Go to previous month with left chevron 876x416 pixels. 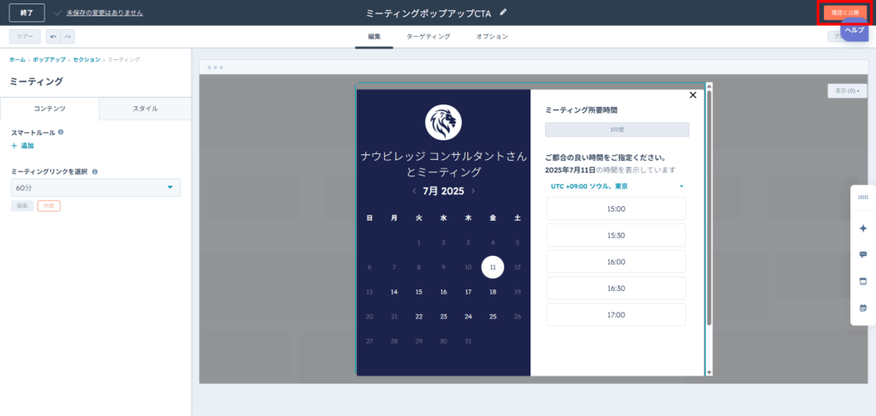point(414,191)
